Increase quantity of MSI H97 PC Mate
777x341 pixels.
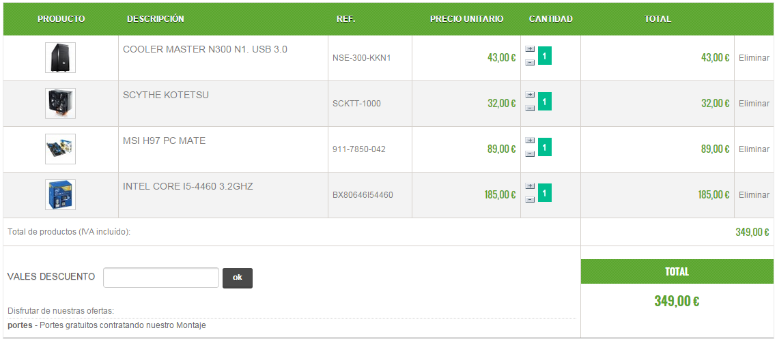tap(530, 140)
